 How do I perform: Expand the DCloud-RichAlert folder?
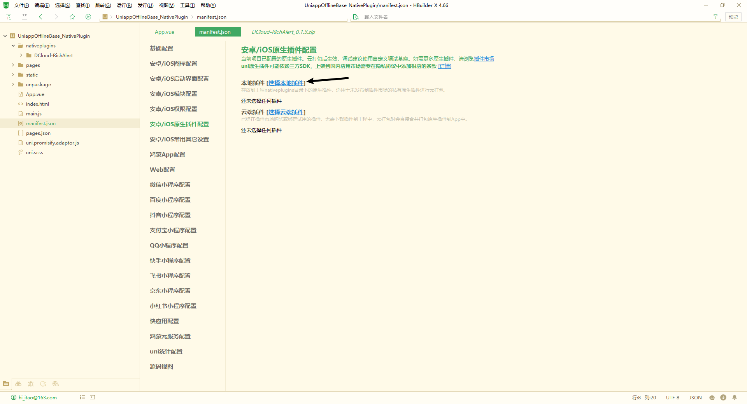[x=21, y=55]
